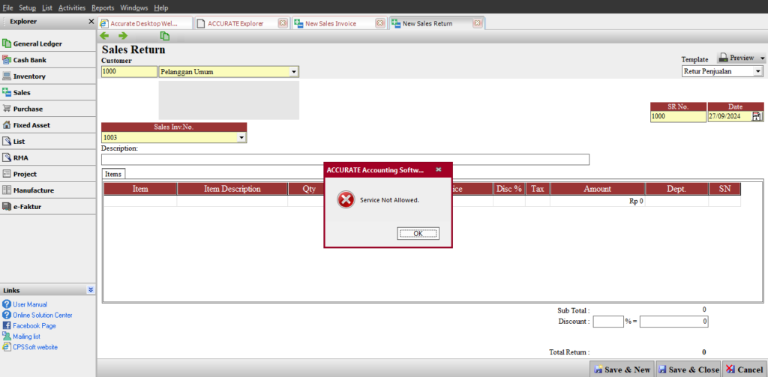768x377 pixels.
Task: Open the Online Solution Center link
Action: [x=43, y=316]
